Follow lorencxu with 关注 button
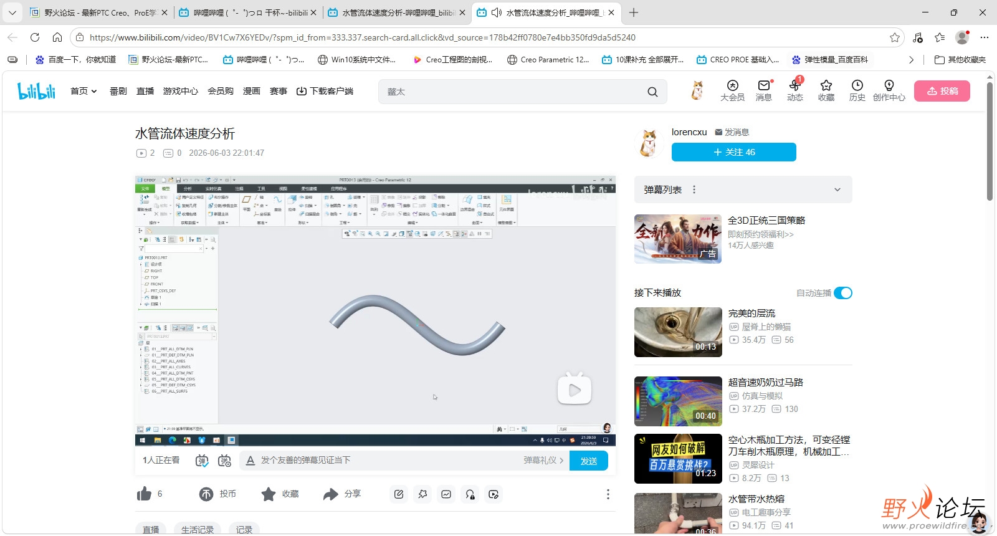 coord(734,152)
